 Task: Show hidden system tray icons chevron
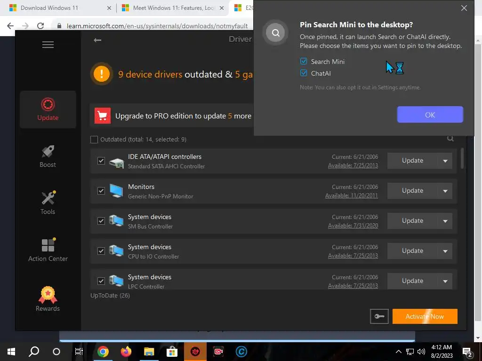(x=398, y=352)
